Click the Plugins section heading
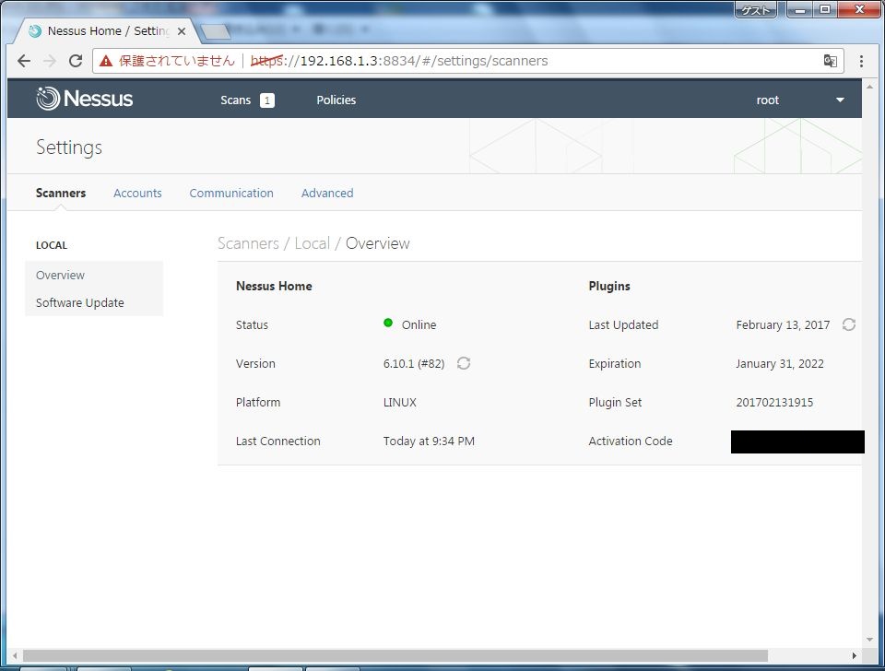Image resolution: width=885 pixels, height=671 pixels. pos(609,286)
